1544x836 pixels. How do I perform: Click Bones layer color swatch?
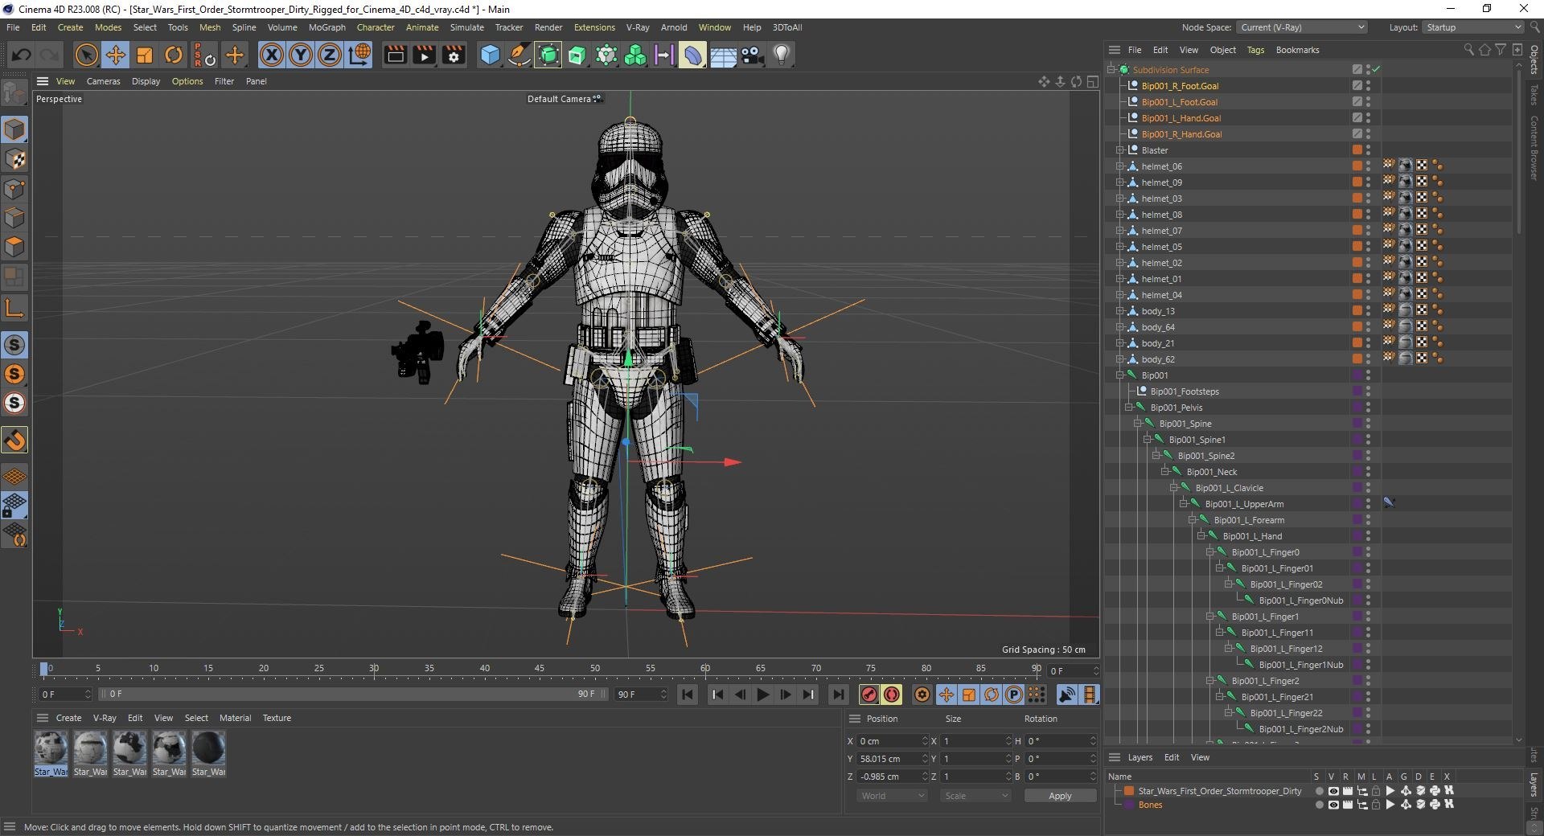point(1128,805)
